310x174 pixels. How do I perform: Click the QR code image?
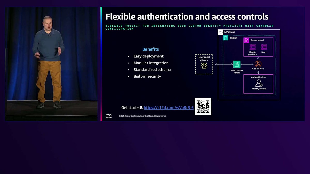pos(203,106)
